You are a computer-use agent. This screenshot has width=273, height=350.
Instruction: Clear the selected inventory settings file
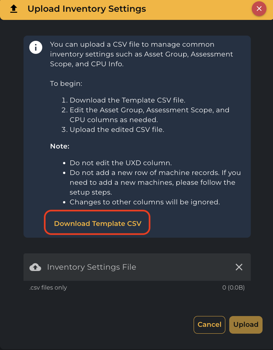pos(239,267)
